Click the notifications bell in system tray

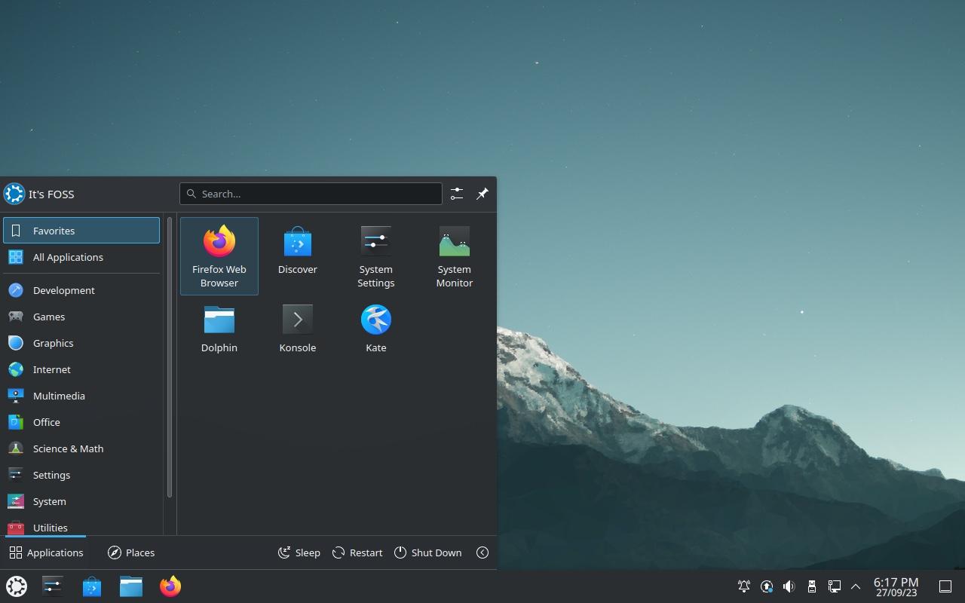(x=743, y=586)
